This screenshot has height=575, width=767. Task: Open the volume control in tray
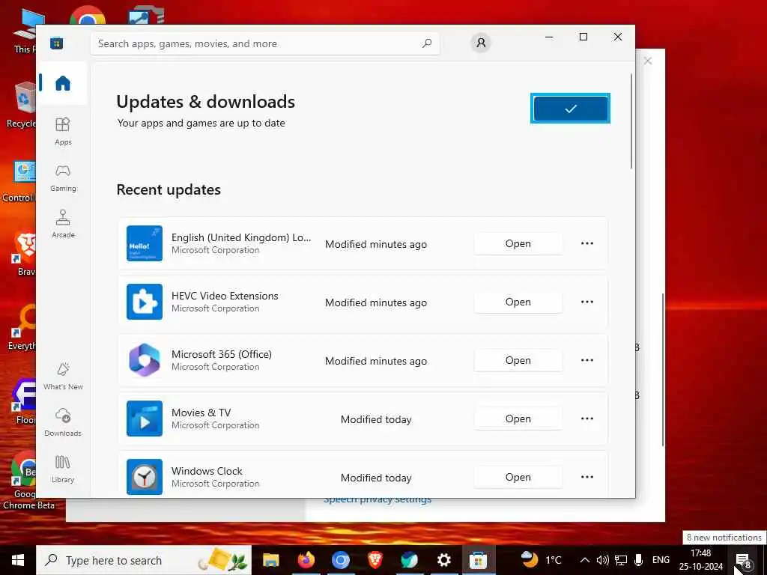pyautogui.click(x=603, y=560)
